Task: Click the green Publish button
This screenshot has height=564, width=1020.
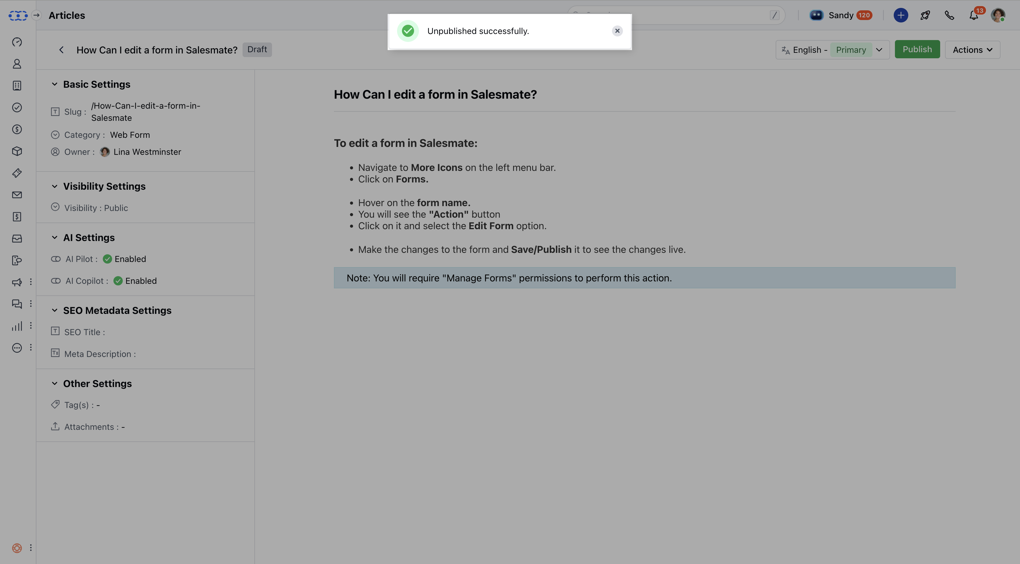Action: pos(917,49)
